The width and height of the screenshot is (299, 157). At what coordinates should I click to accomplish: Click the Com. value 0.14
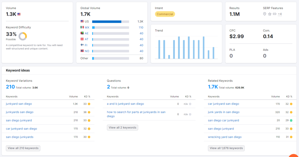[x=268, y=36]
